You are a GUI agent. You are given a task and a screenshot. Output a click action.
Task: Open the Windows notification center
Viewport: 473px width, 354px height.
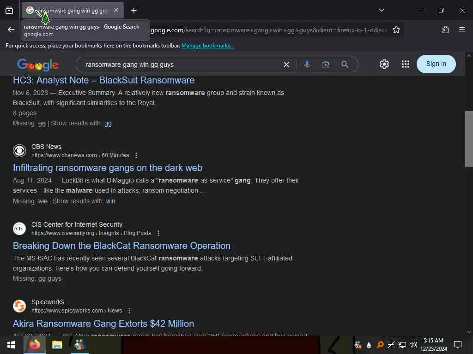pyautogui.click(x=458, y=345)
